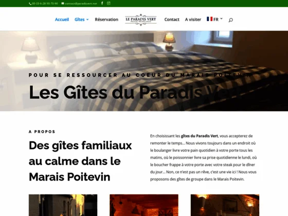The width and height of the screenshot is (288, 216).
Task: Open the first gîte thumbnail
Action: (x=63, y=205)
